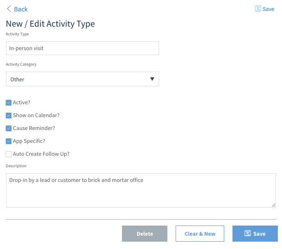Click inside the Description text area
This screenshot has height=249, width=282.
[x=141, y=191]
